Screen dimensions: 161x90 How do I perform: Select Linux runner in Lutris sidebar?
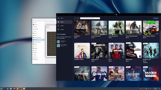(38, 50)
